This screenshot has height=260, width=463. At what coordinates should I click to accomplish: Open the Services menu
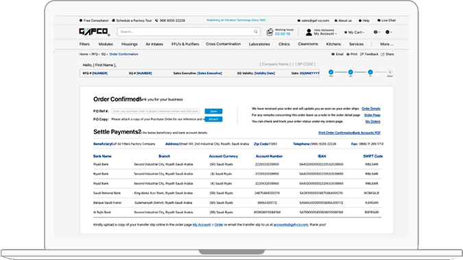[x=356, y=44]
